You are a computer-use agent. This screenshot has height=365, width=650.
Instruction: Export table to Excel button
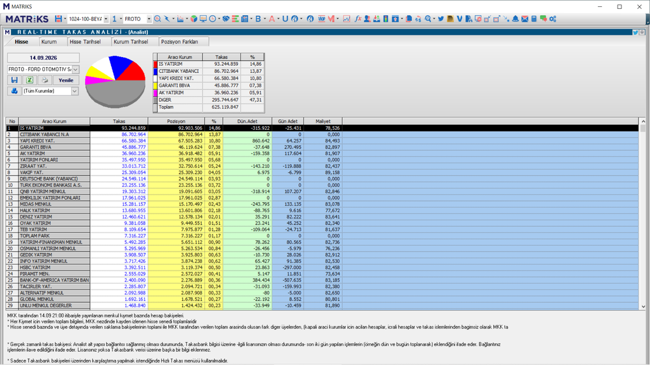pos(29,80)
